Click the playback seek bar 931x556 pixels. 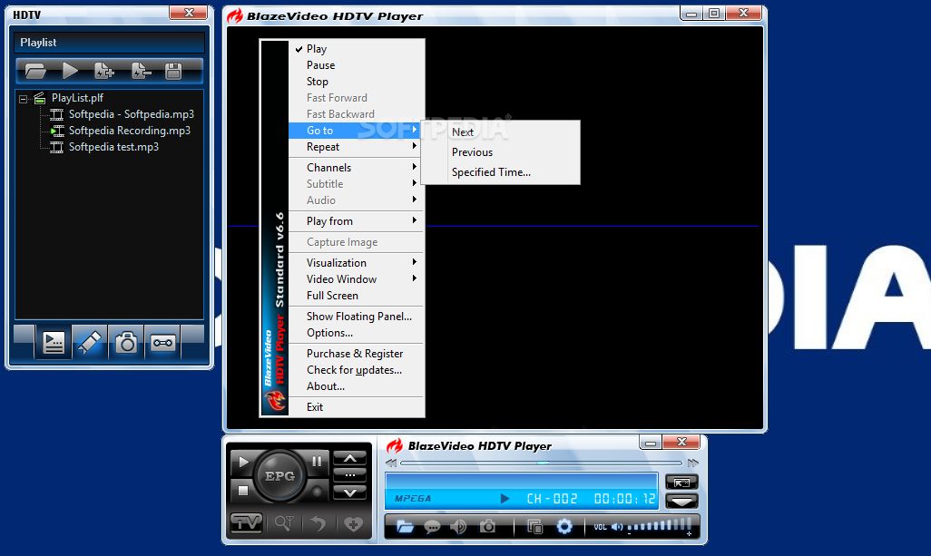542,463
